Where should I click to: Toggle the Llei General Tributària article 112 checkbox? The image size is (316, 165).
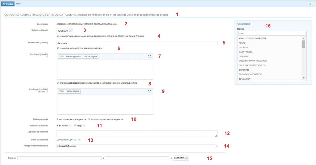pyautogui.click(x=58, y=36)
